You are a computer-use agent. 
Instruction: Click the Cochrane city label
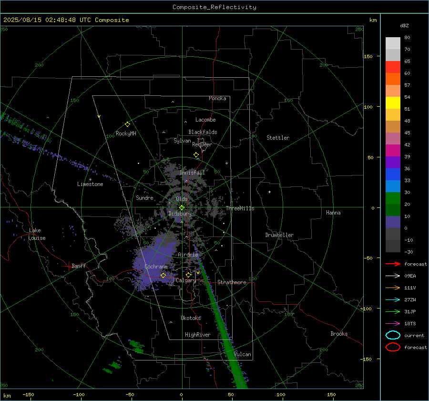click(156, 267)
